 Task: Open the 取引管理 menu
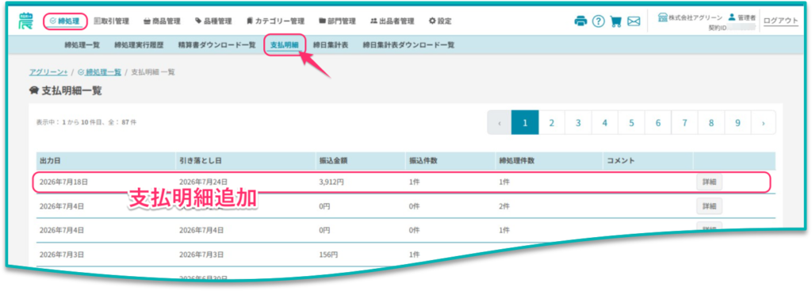[111, 21]
